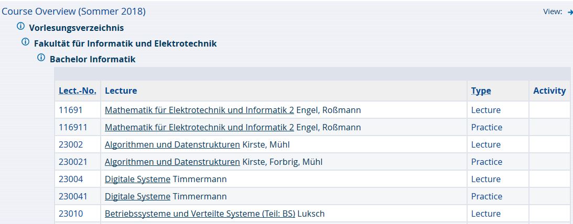
Task: Open Vorlesungsverzeichnis tree node
Action: [x=77, y=28]
